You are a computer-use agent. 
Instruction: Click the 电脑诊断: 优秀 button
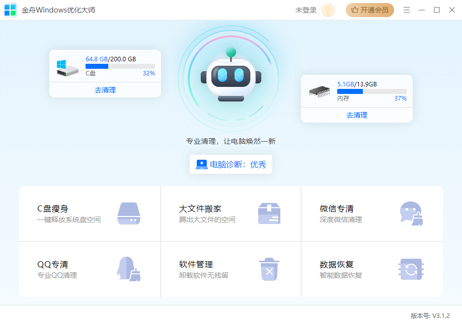231,164
